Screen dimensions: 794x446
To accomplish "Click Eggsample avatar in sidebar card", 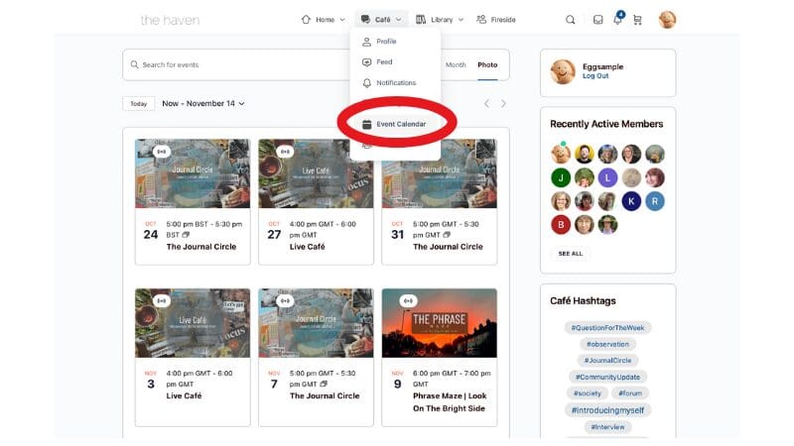I will click(x=563, y=71).
